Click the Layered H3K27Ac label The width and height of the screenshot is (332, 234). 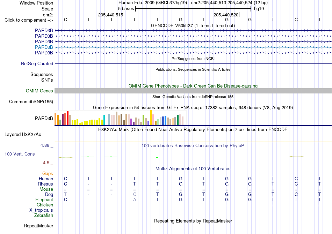click(x=23, y=135)
